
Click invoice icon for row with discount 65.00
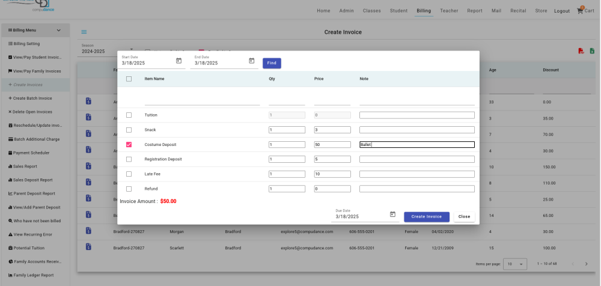(88, 214)
